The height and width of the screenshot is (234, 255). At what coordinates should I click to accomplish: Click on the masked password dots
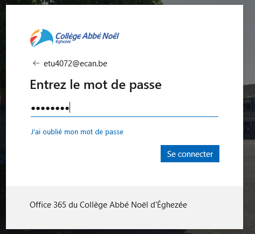point(50,108)
